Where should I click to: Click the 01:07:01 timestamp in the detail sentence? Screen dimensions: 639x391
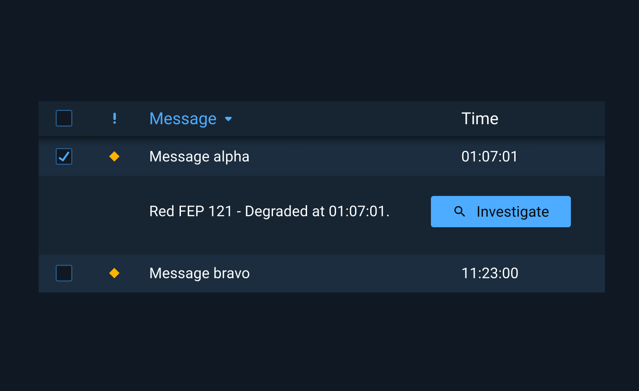(x=358, y=212)
